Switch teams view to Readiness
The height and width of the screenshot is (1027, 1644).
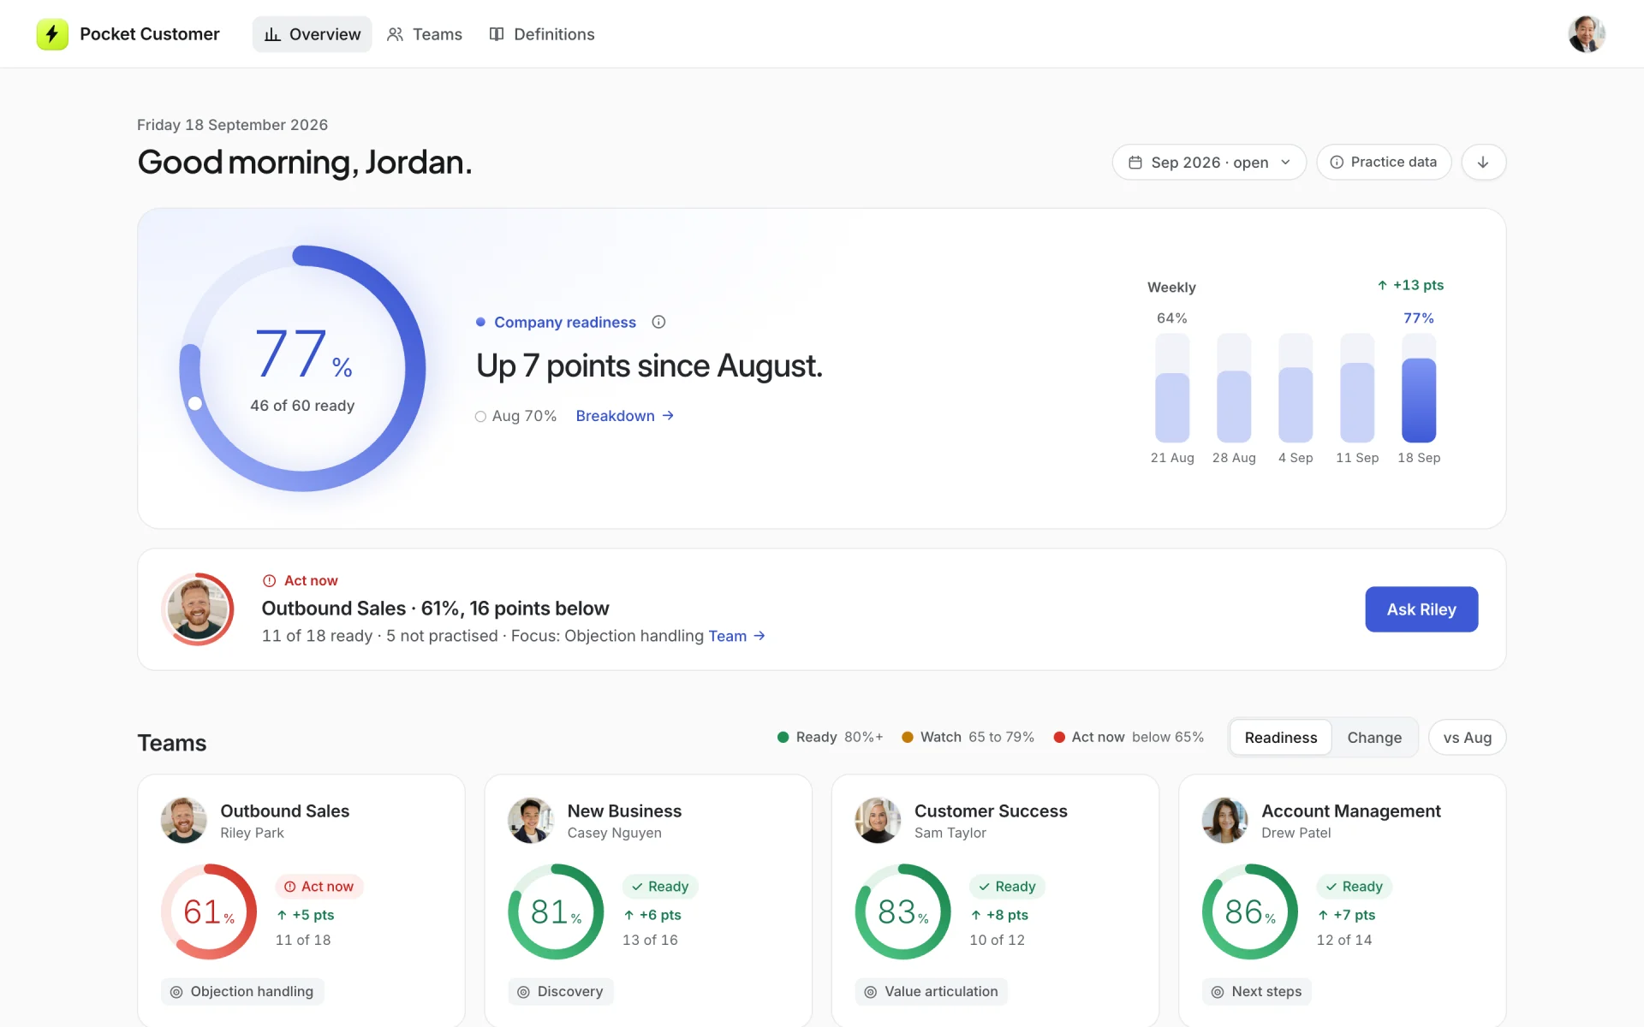coord(1281,737)
